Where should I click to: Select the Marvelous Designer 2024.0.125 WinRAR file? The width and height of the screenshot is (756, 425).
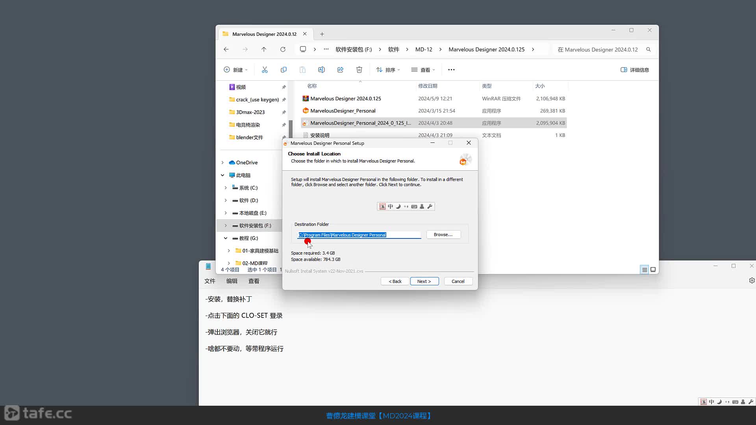[x=434, y=98]
